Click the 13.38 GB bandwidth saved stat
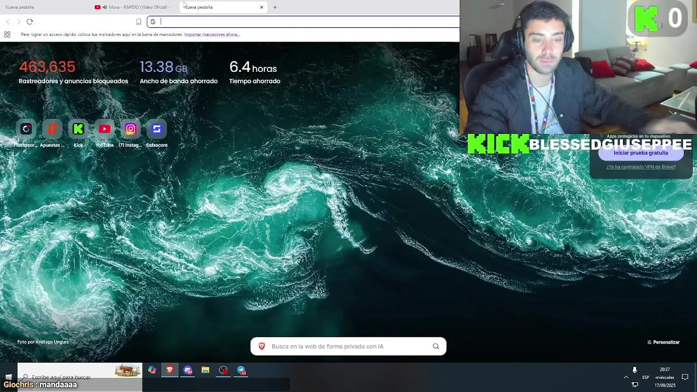This screenshot has width=697, height=392. pos(179,72)
